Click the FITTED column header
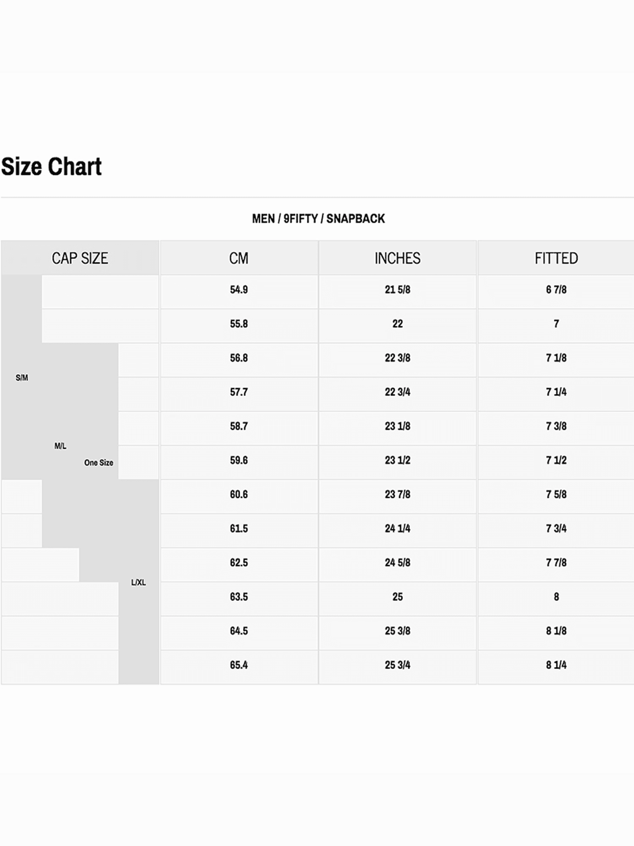634x846 pixels. (x=556, y=258)
